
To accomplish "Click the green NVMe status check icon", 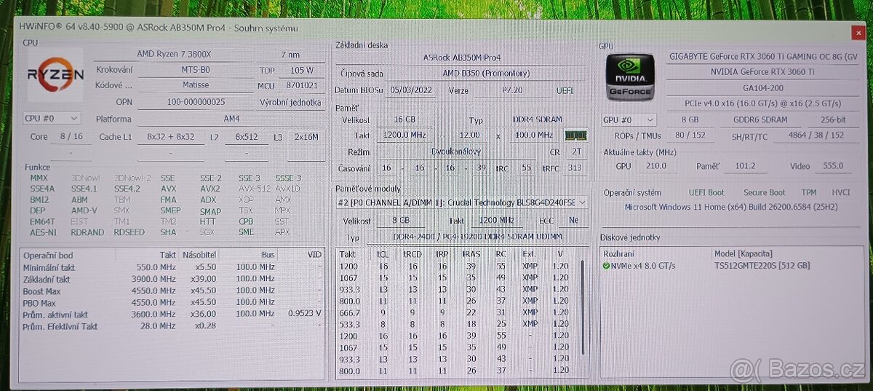I will [x=607, y=266].
